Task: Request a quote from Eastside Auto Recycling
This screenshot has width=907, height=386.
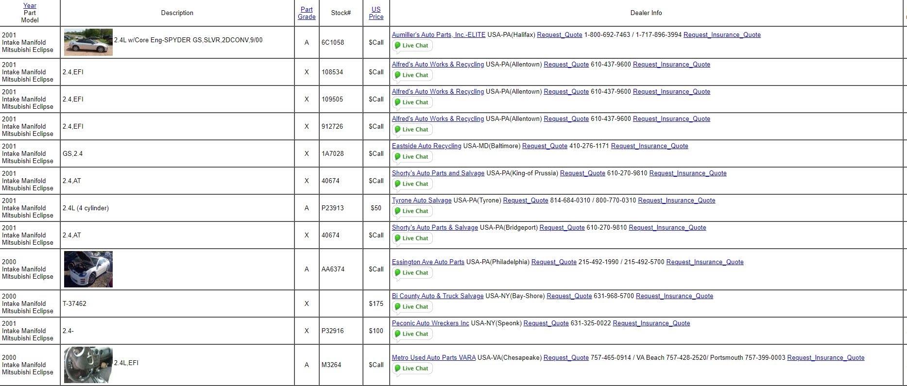Action: [545, 146]
